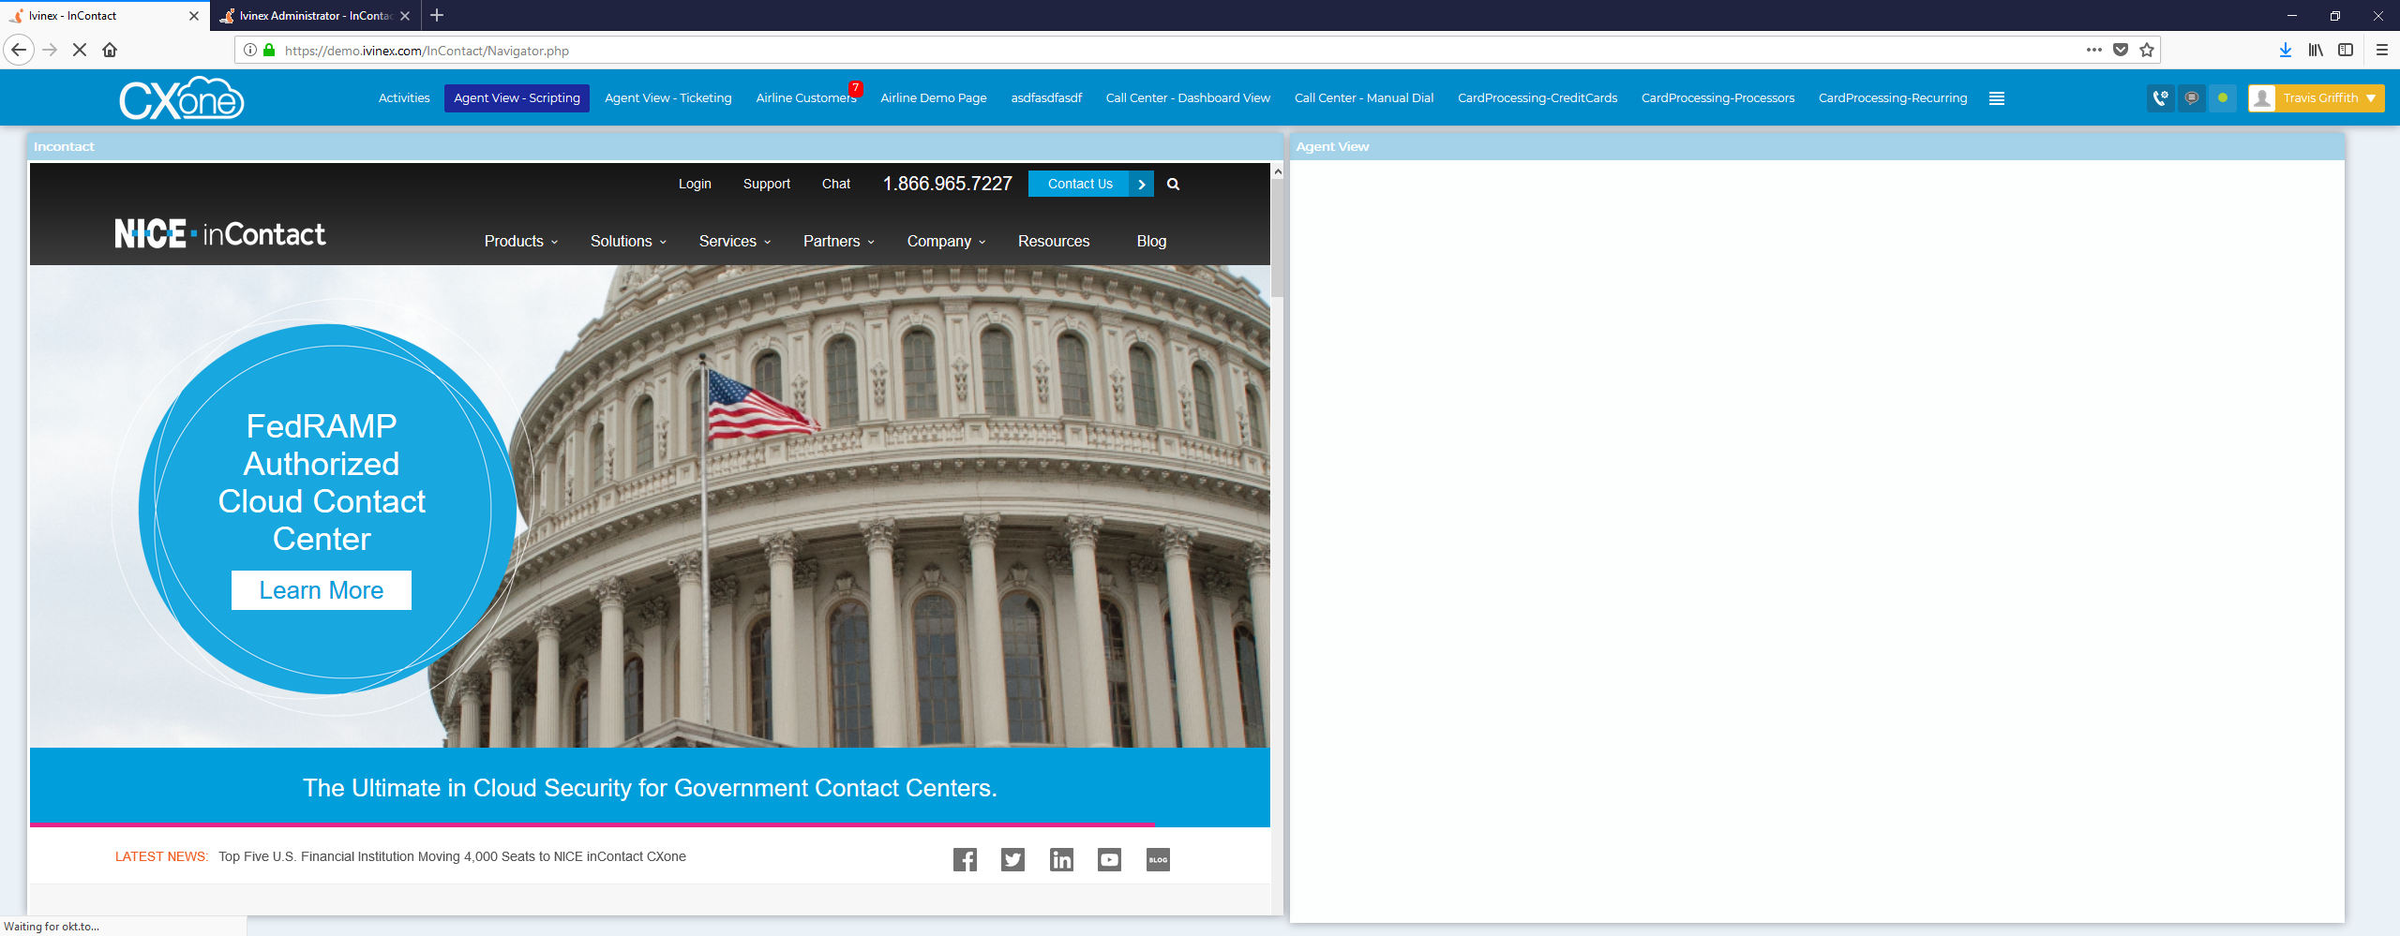Close the Ivinex Administrator tab
Viewport: 2400px width, 936px height.
click(405, 16)
